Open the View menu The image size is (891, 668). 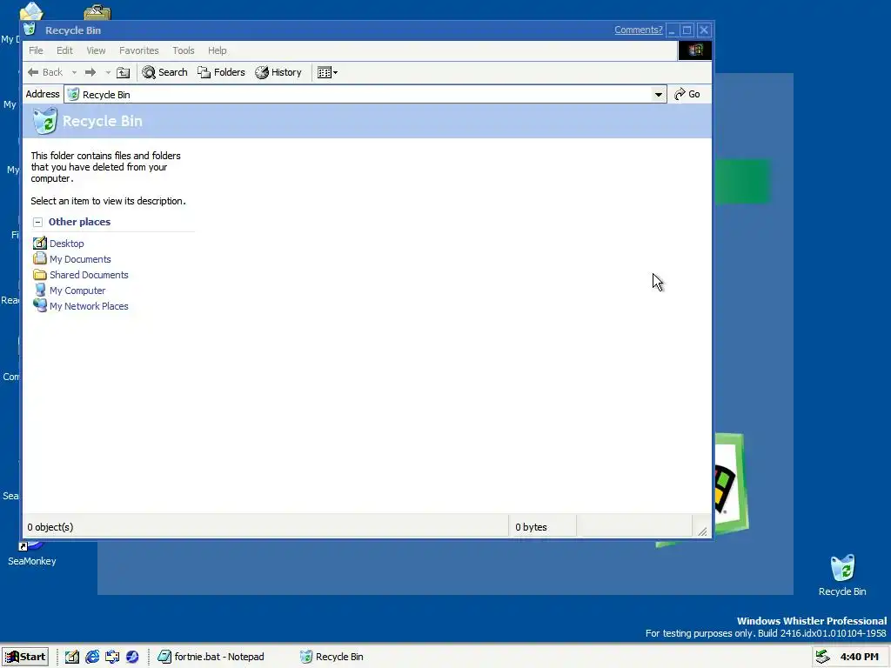click(x=96, y=50)
